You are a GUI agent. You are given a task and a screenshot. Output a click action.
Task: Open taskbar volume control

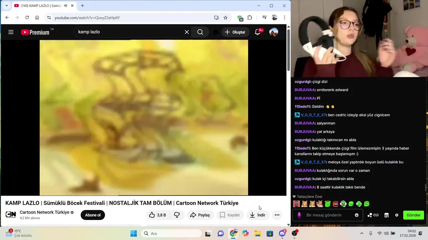pyautogui.click(x=386, y=234)
